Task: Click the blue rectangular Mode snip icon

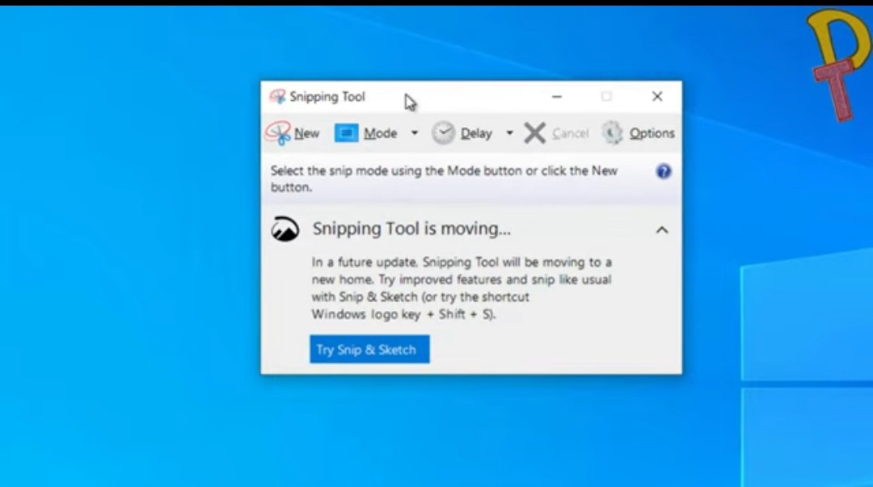Action: (x=346, y=132)
